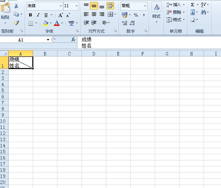Click the AutoSum sigma icon

click(193, 5)
